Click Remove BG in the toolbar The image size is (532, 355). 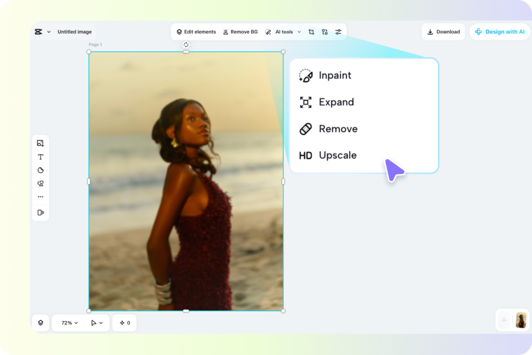point(240,32)
